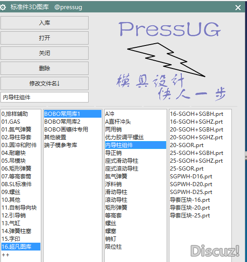The width and height of the screenshot is (247, 262).
Task: Select file SGPWH-D16.prt
Action: (x=200, y=177)
